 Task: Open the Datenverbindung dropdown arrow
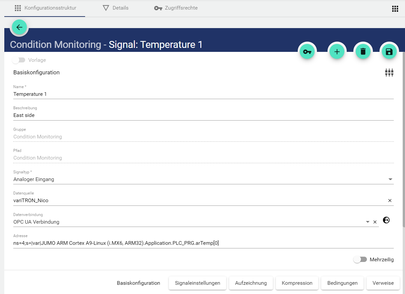point(368,222)
